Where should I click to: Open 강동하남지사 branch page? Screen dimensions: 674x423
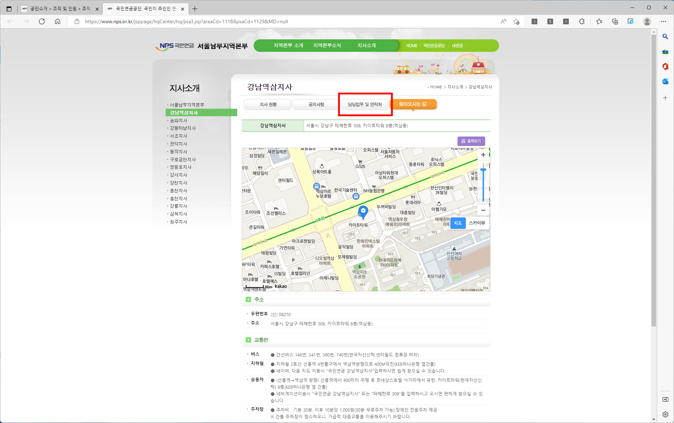[182, 128]
